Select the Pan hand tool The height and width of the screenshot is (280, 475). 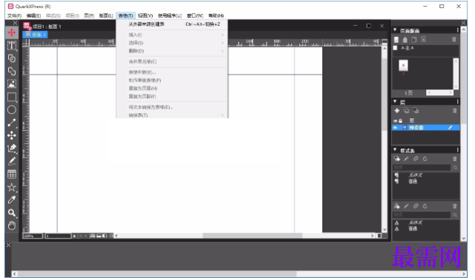[x=12, y=225]
